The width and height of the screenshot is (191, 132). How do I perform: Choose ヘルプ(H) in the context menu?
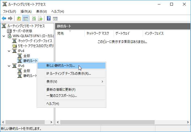72,104
